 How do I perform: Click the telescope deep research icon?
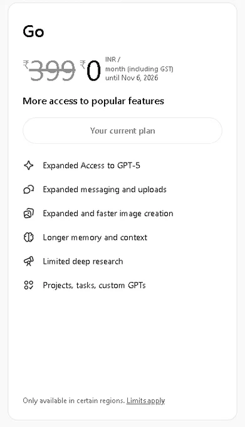click(29, 261)
